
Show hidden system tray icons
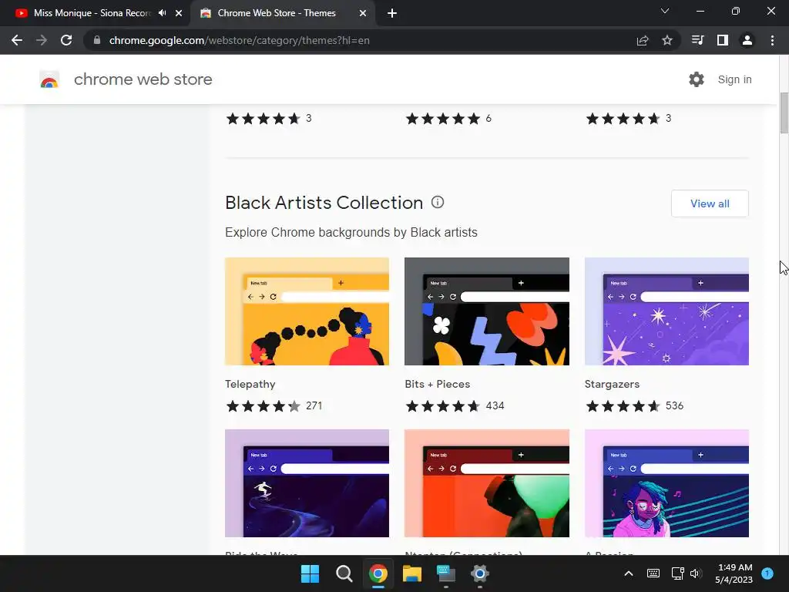(x=629, y=573)
